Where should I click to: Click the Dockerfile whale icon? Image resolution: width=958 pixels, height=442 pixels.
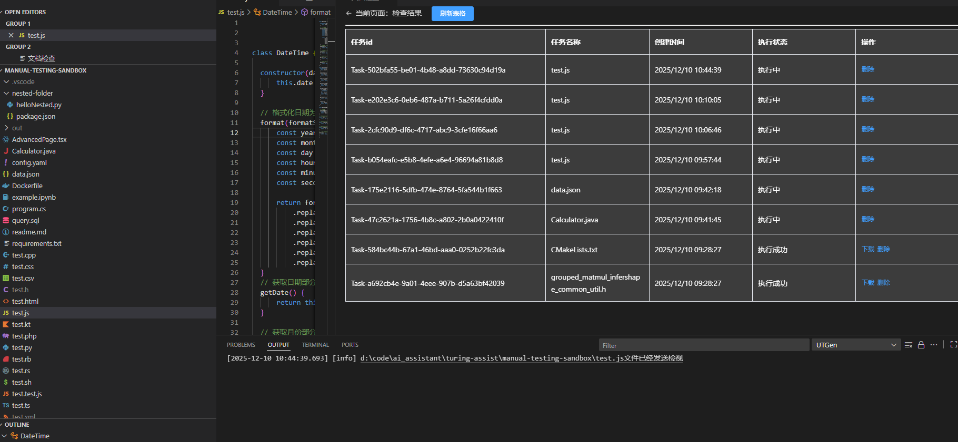pos(6,186)
